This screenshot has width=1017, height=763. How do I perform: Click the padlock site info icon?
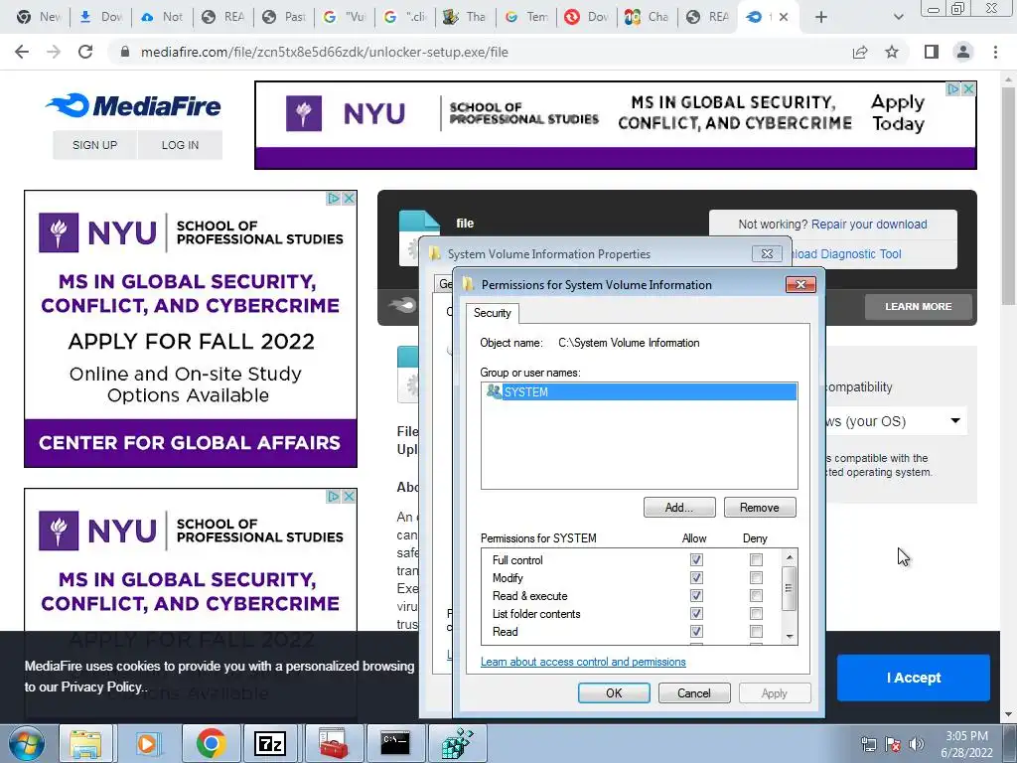click(x=125, y=52)
